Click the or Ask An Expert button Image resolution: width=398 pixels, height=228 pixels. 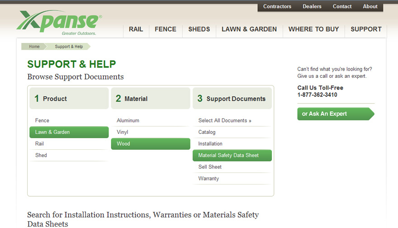point(336,114)
